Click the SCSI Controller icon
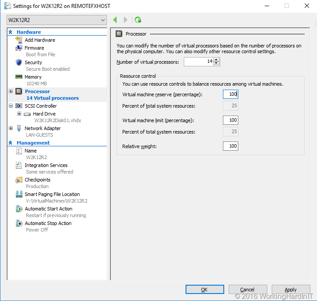The image size is (317, 301). [19, 105]
